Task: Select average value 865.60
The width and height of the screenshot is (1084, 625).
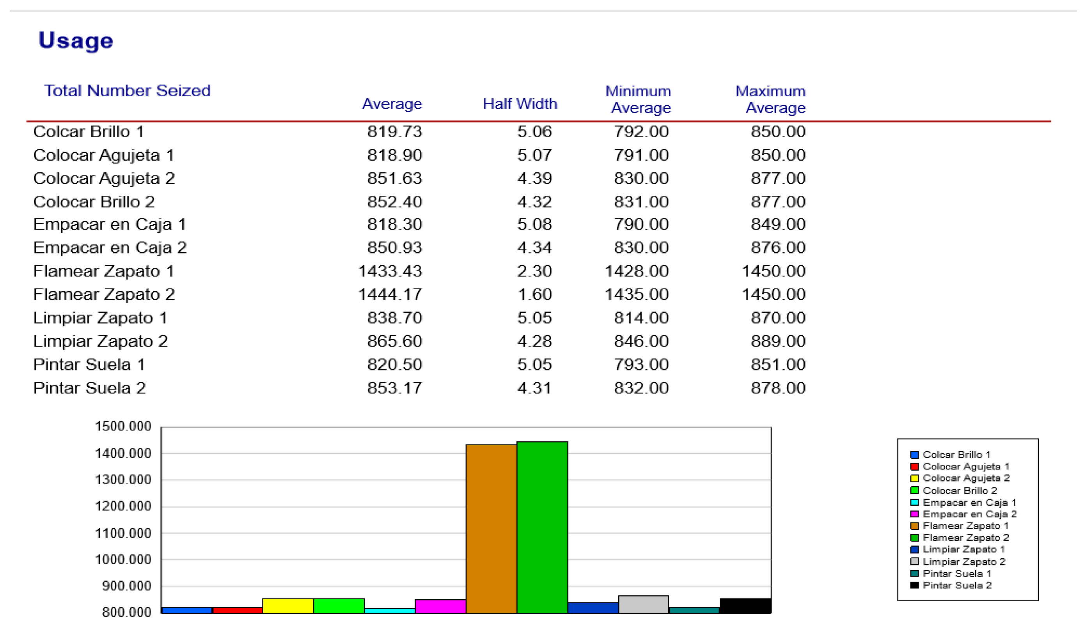Action: click(395, 341)
